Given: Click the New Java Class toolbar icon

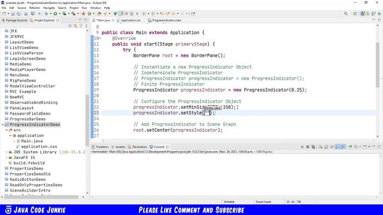Looking at the screenshot, I should pyautogui.click(x=90, y=14).
